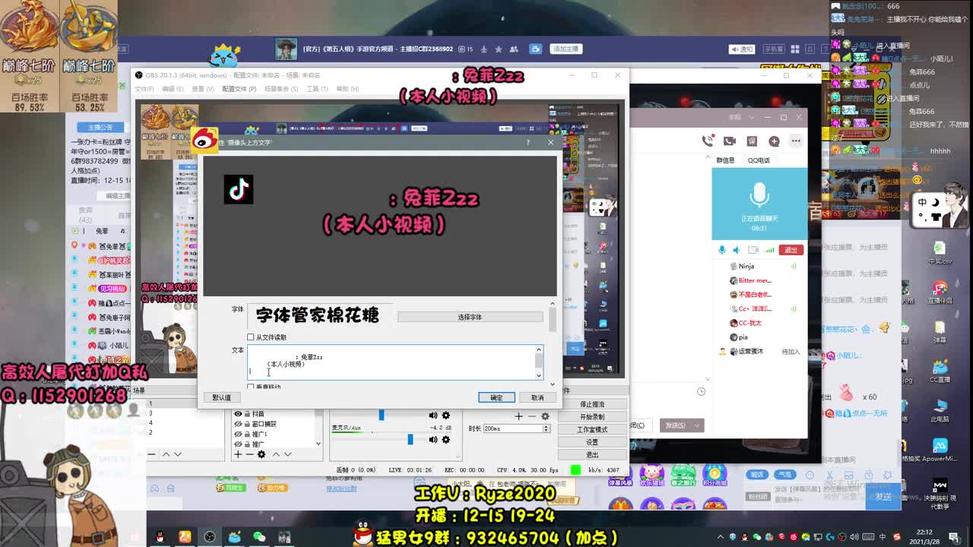The image size is (973, 547).
Task: Click 取消 in the text properties dialog
Action: [x=537, y=397]
